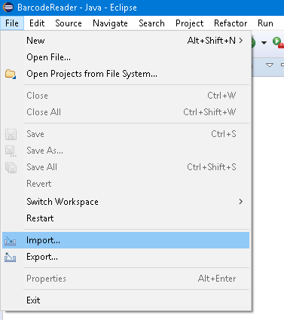Open the Edit menu
Viewport: 284px width, 320px height.
click(37, 23)
